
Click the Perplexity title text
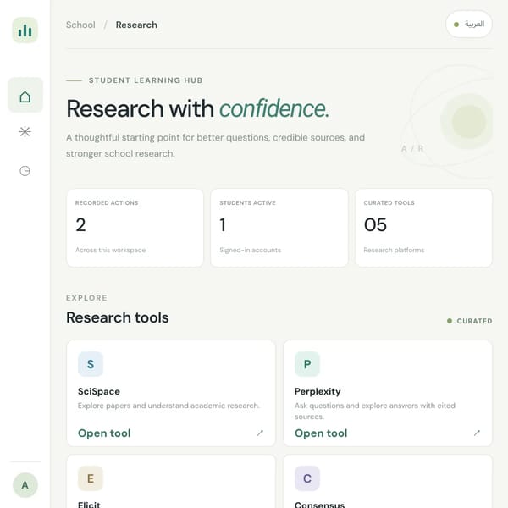(x=317, y=391)
